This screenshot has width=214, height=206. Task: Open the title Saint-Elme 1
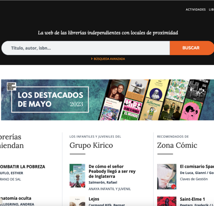click(192, 199)
